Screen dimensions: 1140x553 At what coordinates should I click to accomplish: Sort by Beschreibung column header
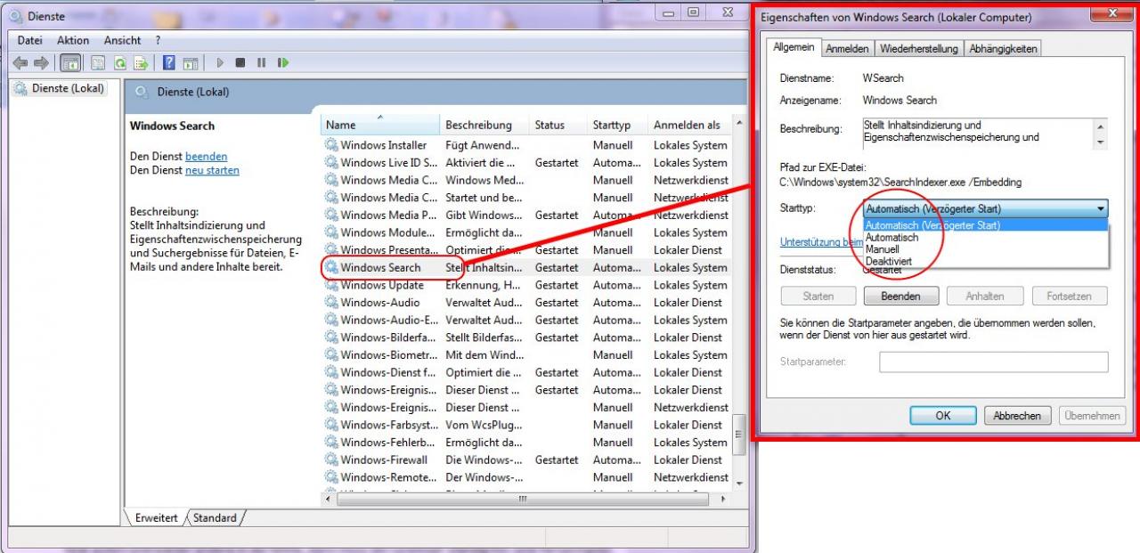click(x=484, y=125)
